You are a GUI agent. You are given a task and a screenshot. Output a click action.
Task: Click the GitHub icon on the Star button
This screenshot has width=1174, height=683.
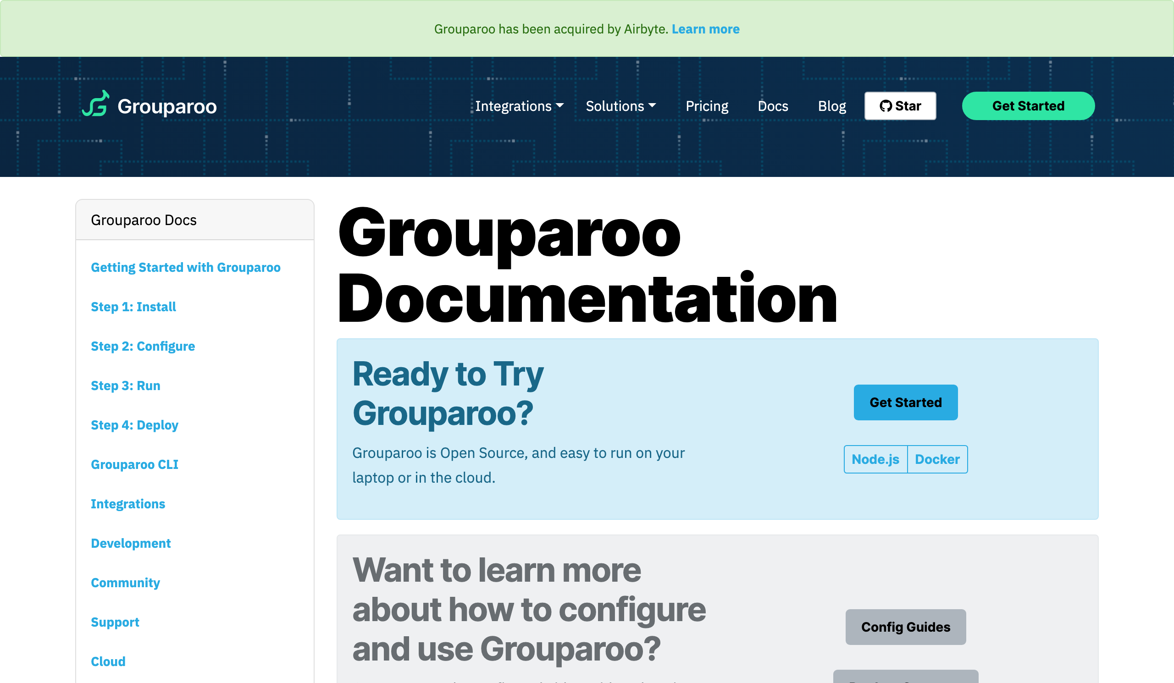[886, 106]
